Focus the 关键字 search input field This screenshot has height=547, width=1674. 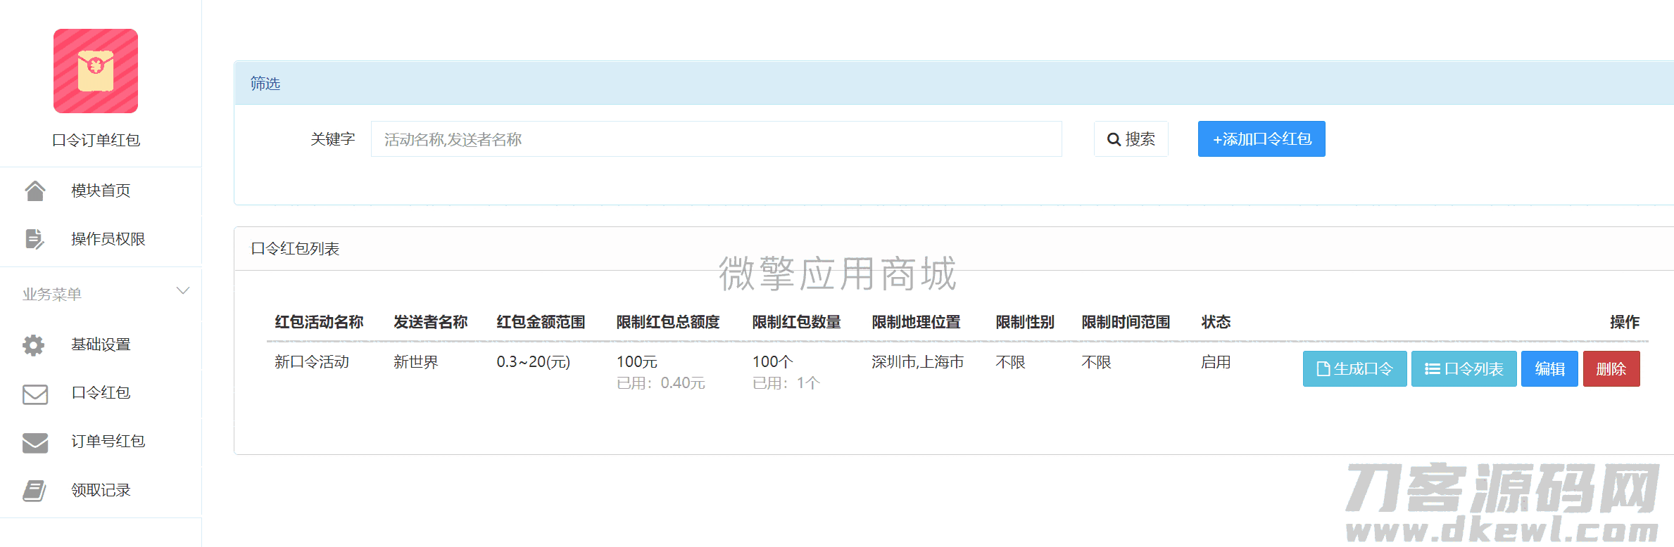[x=716, y=139]
